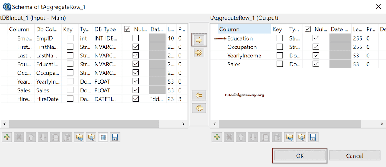This screenshot has height=167, width=386.
Task: Click the input table's horizontal scrollbar thumb
Action: coord(84,124)
